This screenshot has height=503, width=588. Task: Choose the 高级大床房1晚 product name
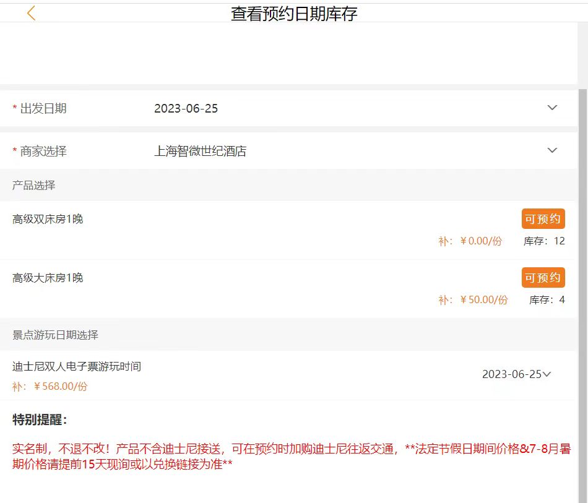click(48, 278)
